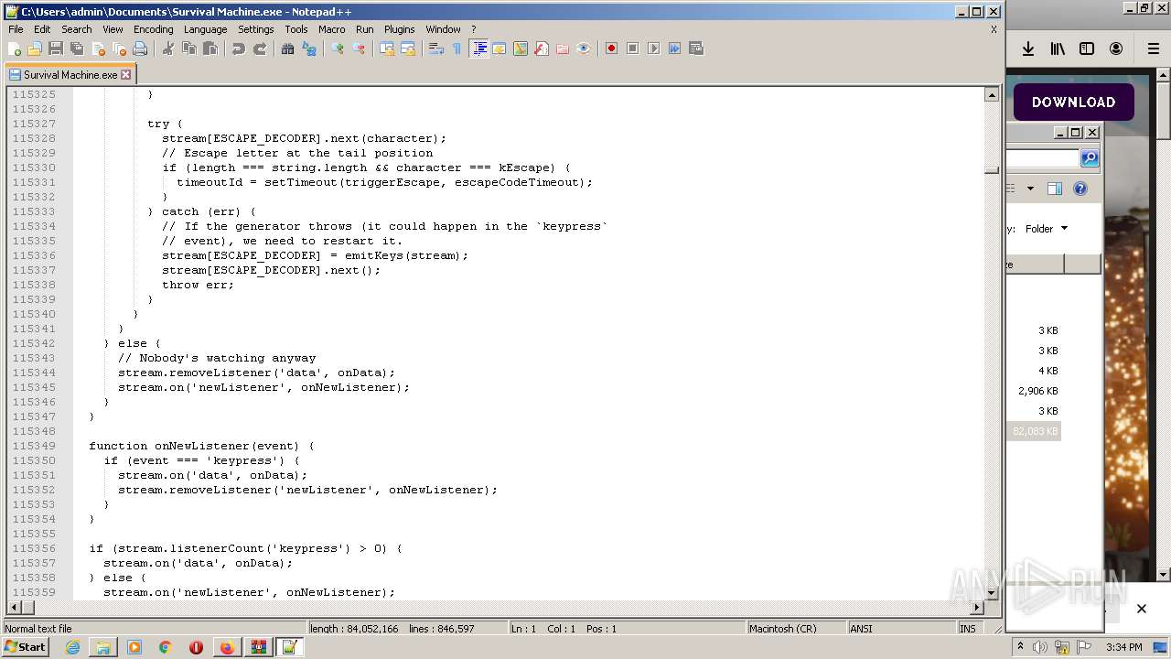Expand the Explorer view options dropdown

(1030, 189)
